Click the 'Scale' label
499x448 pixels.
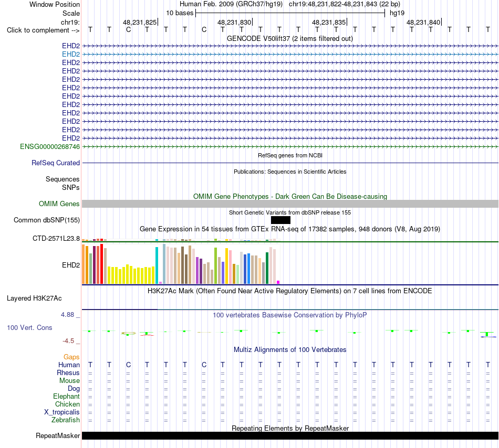71,13
